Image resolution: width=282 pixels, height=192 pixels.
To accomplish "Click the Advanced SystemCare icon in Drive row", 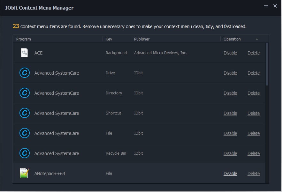I will click(25, 73).
